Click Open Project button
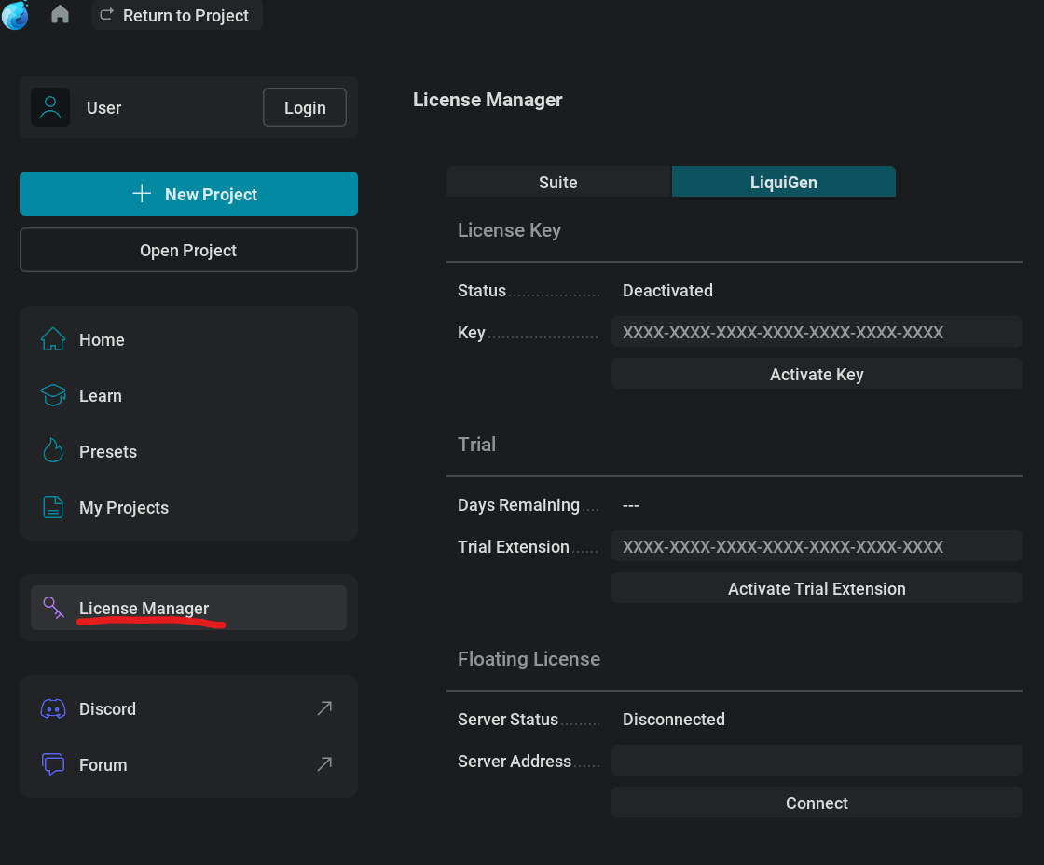 point(188,251)
